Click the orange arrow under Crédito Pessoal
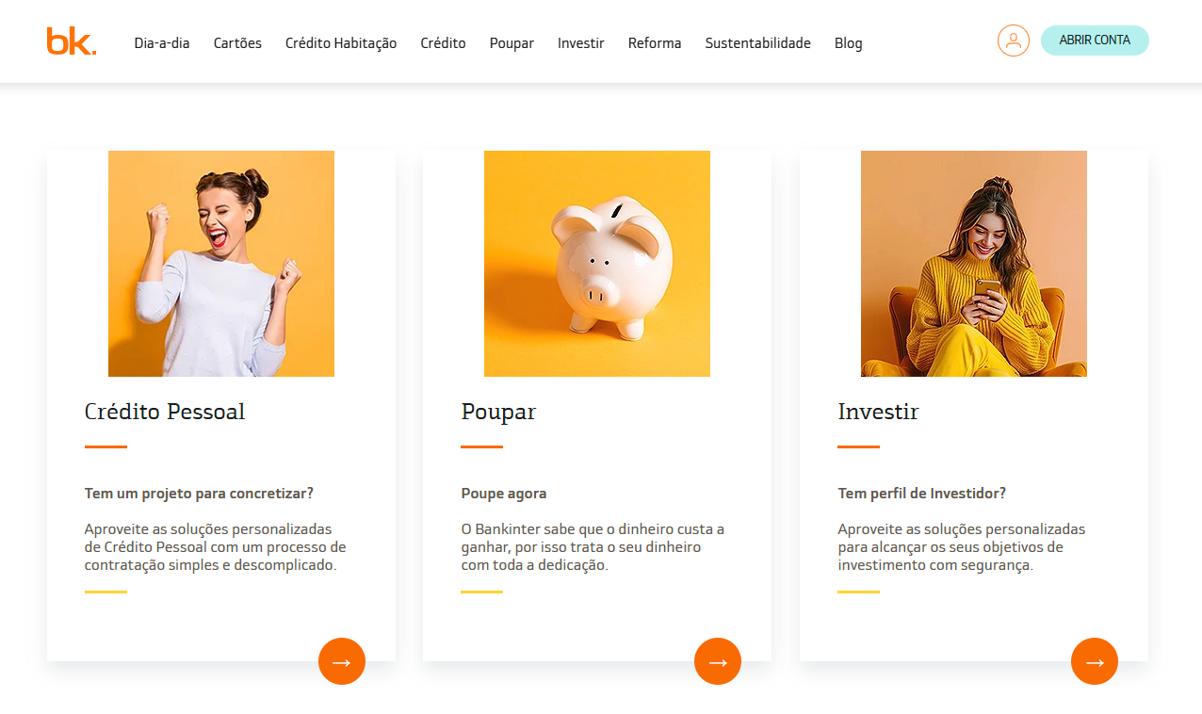Screen dimensions: 1202x714 point(342,661)
